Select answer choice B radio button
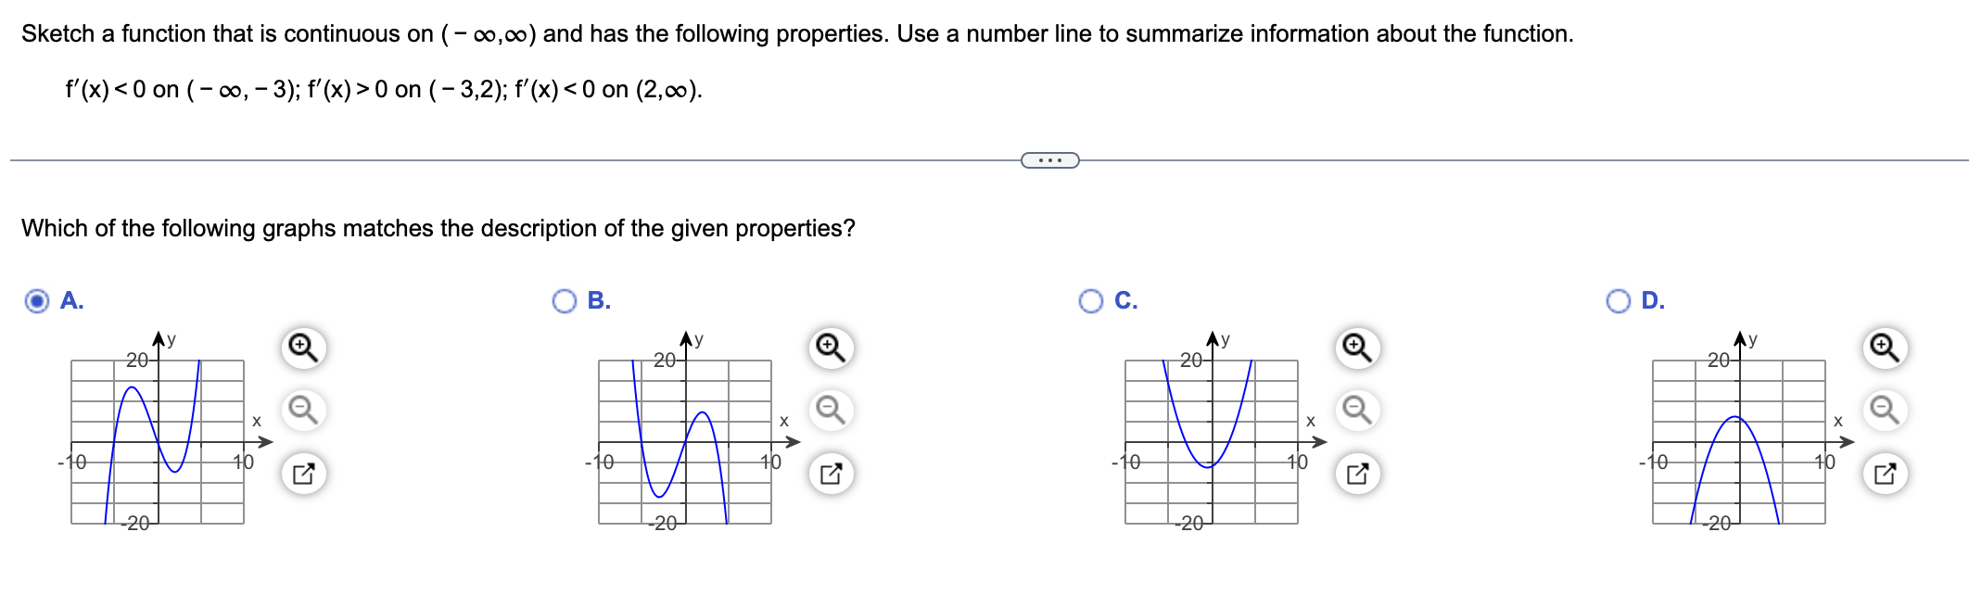Viewport: 1969px width, 608px height. pyautogui.click(x=565, y=300)
